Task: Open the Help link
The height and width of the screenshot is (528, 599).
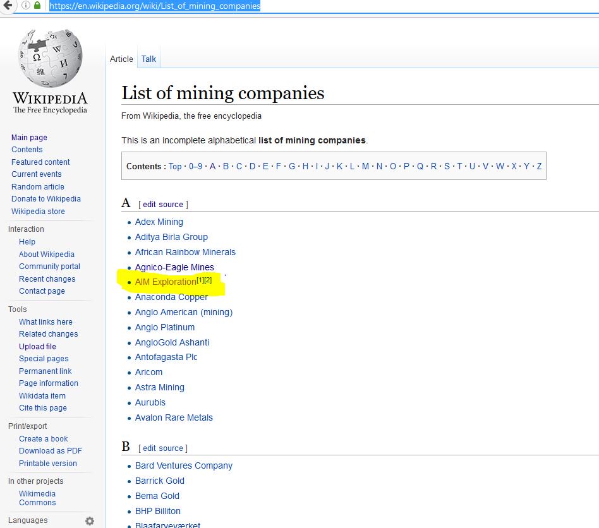Action: point(27,242)
